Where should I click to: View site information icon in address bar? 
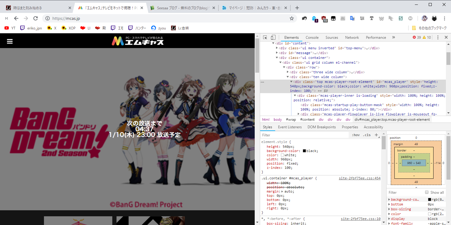[x=47, y=18]
